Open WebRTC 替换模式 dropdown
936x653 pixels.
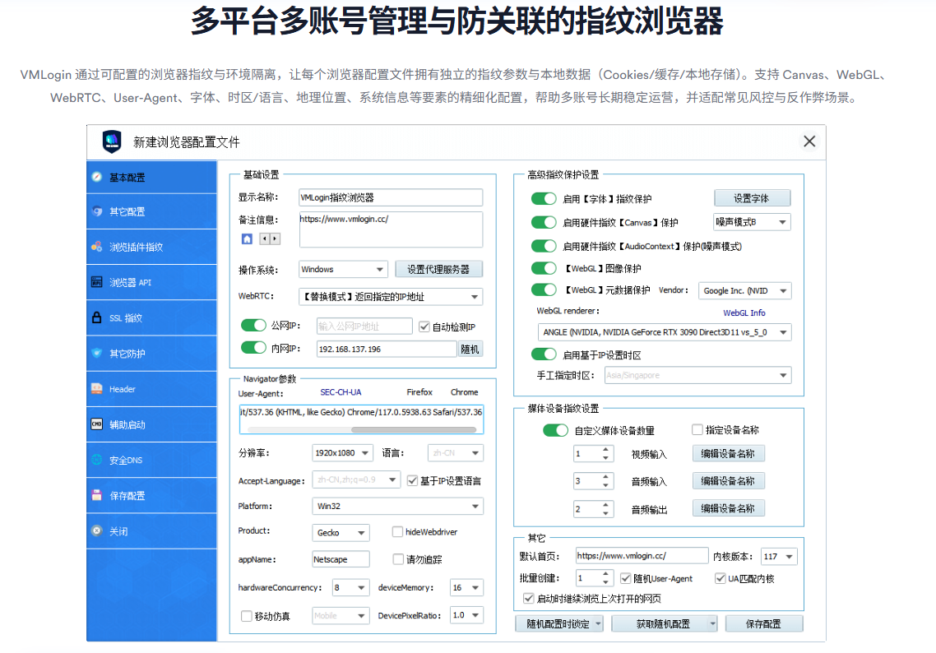coord(391,296)
